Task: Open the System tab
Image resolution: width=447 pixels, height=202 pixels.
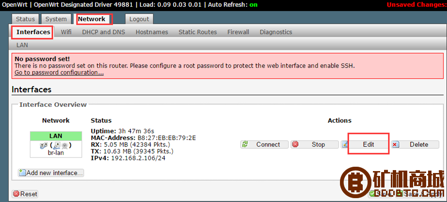Action: tap(56, 19)
